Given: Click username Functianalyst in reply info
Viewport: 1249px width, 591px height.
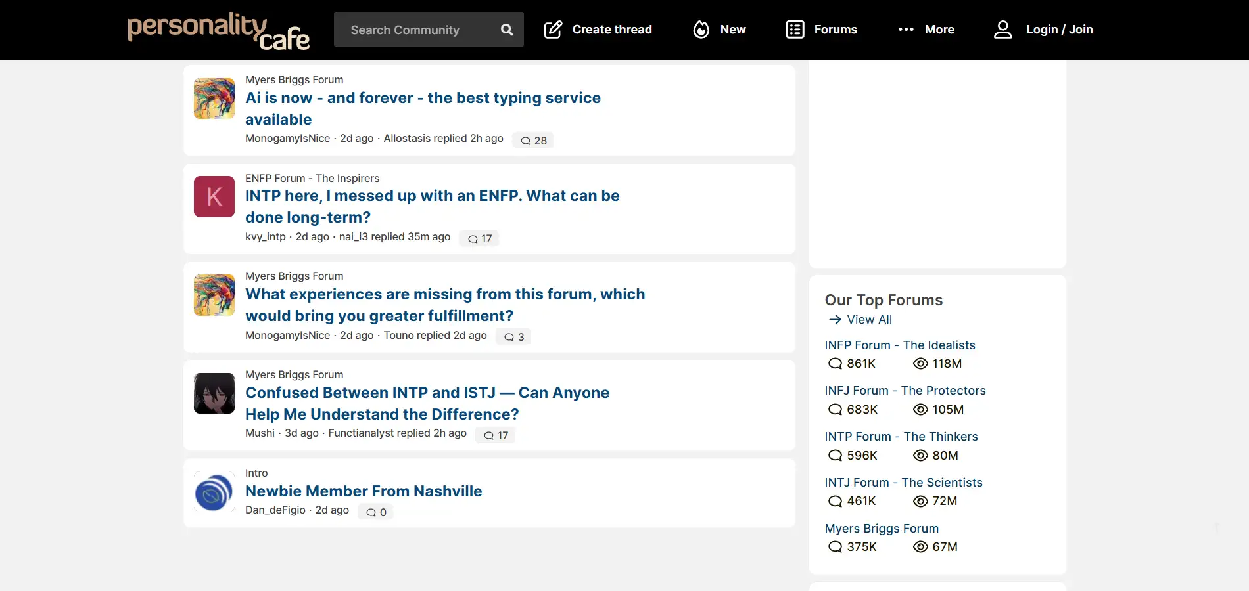Looking at the screenshot, I should click(x=361, y=433).
